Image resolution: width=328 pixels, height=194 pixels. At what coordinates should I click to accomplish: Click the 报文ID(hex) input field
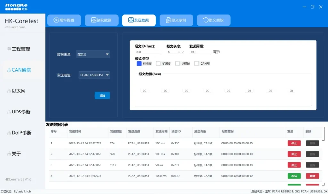click(148, 52)
